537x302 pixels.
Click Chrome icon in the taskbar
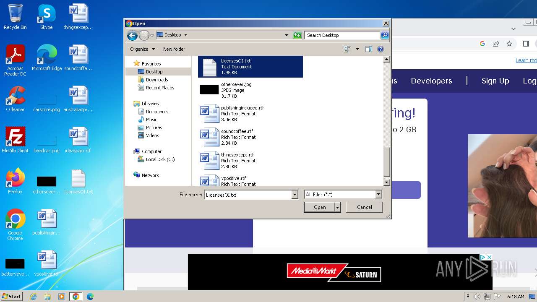(x=76, y=297)
